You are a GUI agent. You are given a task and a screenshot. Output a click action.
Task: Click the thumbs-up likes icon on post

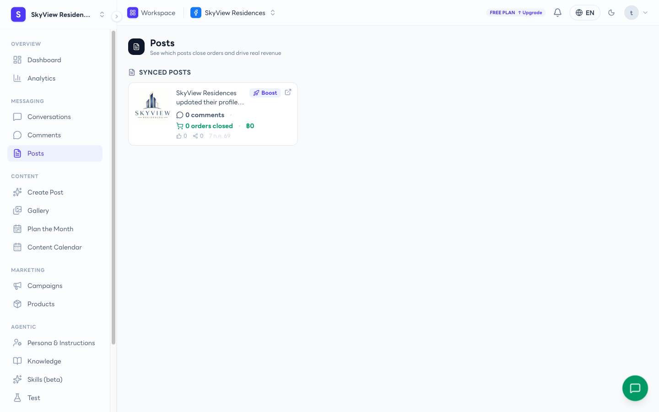click(179, 136)
